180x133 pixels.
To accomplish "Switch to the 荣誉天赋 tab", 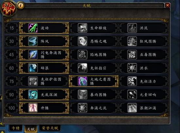I will pyautogui.click(x=50, y=128).
